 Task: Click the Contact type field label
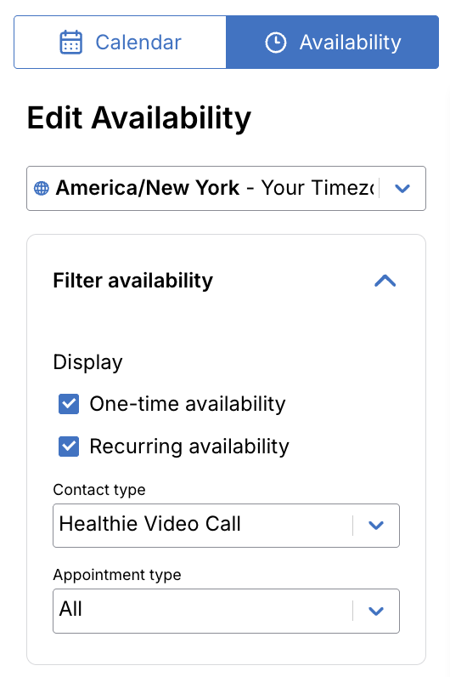click(99, 490)
